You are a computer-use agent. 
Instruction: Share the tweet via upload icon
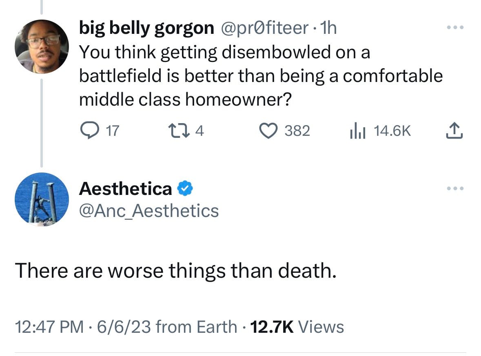(454, 130)
